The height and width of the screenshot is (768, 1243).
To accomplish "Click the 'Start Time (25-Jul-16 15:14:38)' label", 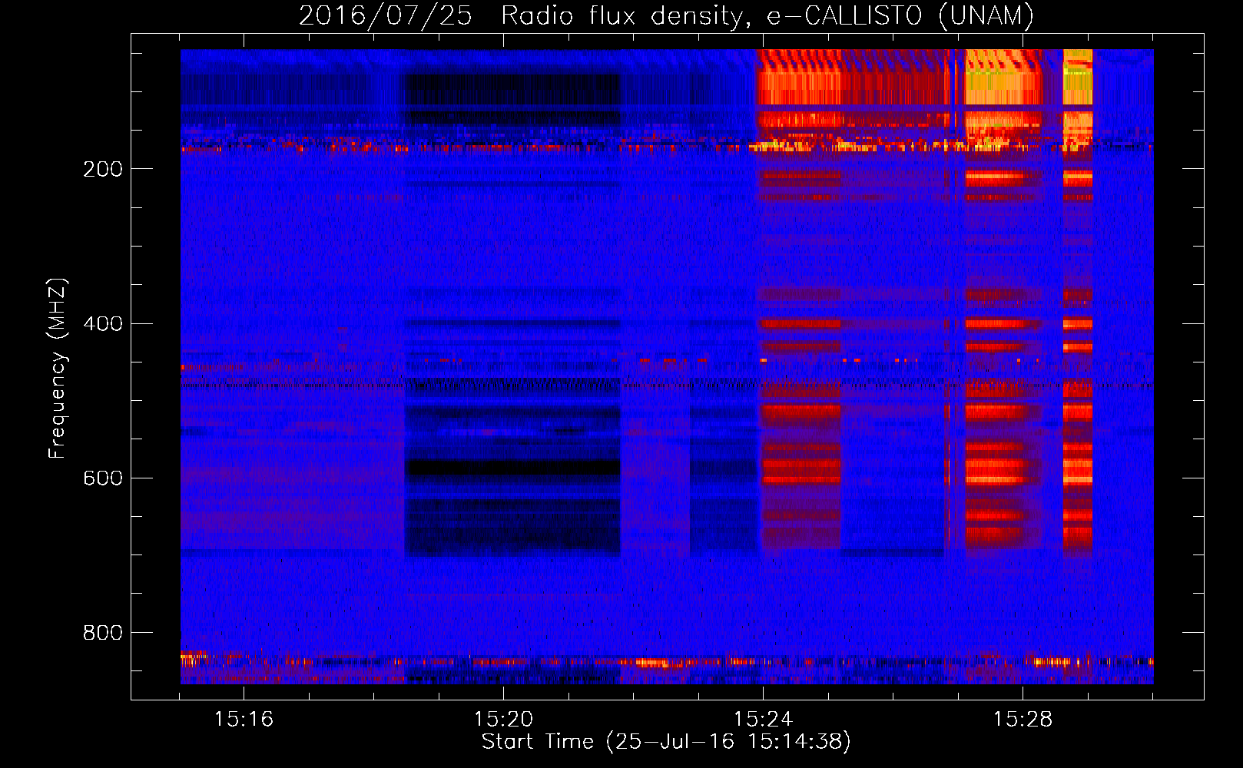I will point(666,742).
